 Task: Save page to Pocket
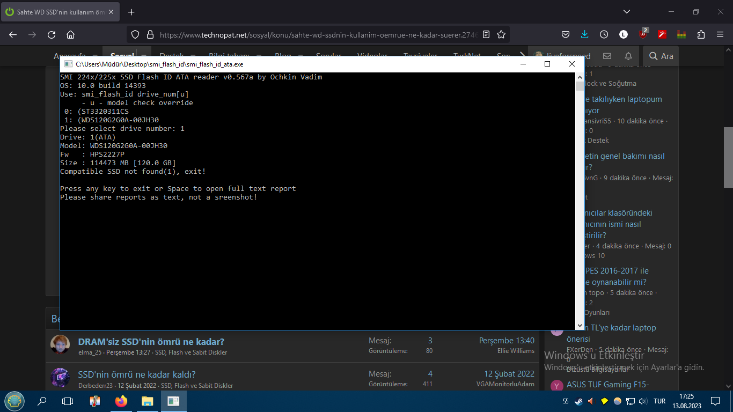(566, 34)
